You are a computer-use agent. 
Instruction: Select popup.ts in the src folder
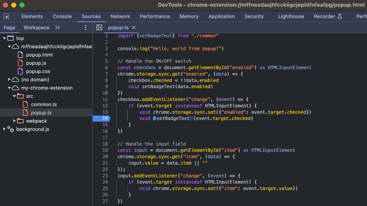41,113
